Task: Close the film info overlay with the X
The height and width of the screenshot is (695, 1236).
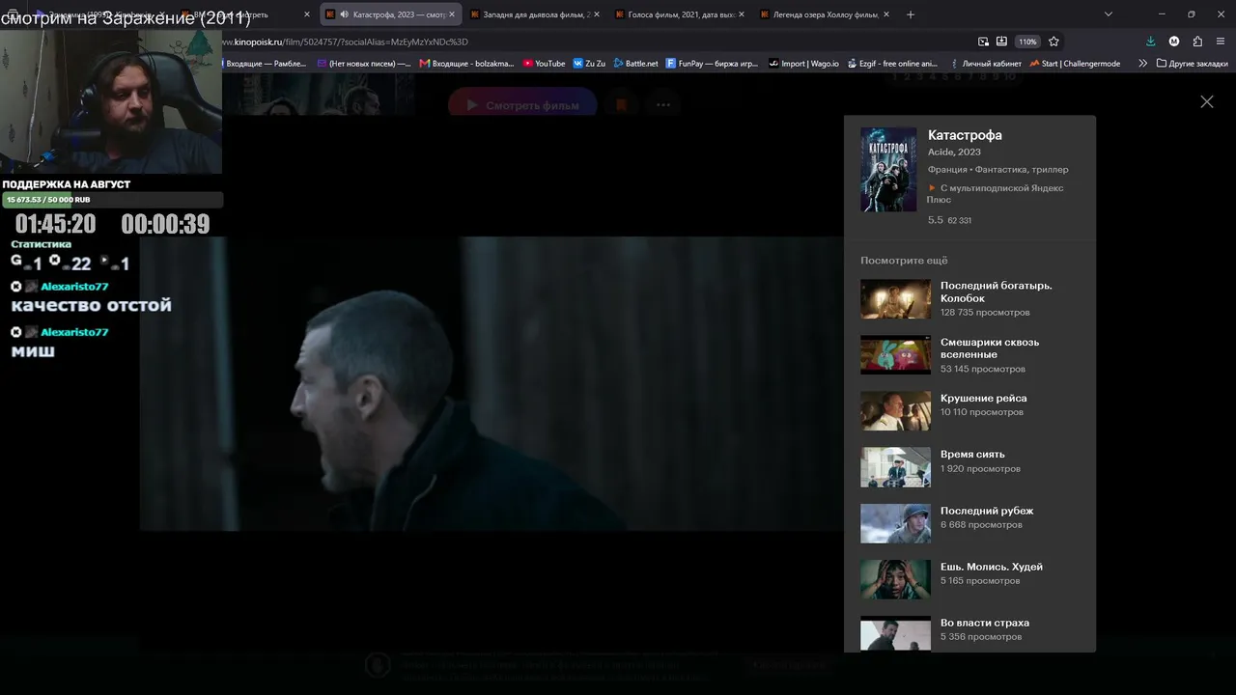Action: [x=1206, y=101]
